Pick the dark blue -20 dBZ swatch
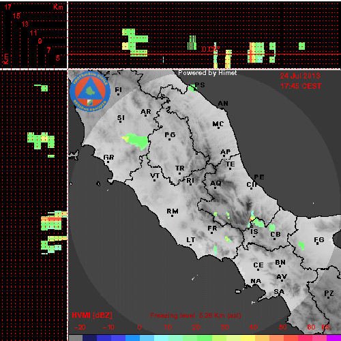 pyautogui.click(x=89, y=338)
